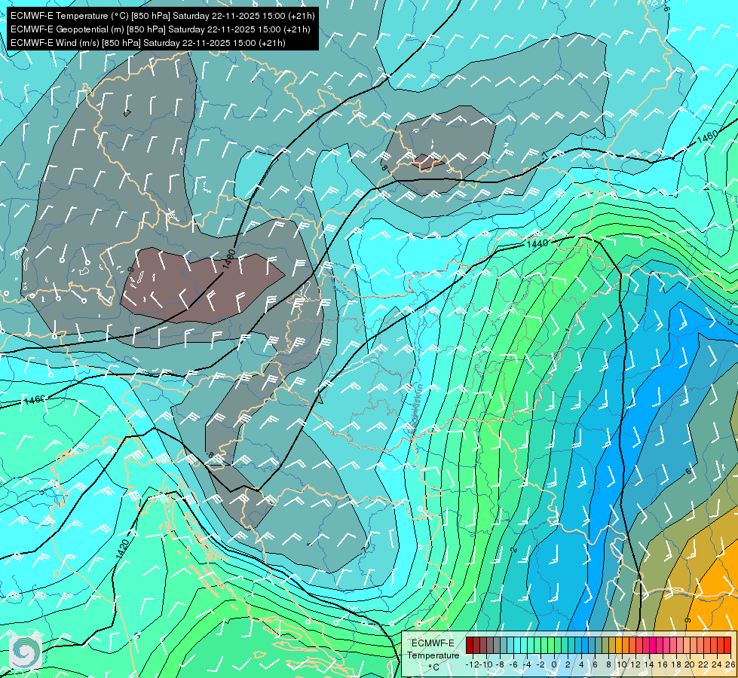Select the ECMWF-E Geopotential (m) title line
This screenshot has height=678, width=738.
[160, 29]
